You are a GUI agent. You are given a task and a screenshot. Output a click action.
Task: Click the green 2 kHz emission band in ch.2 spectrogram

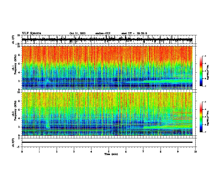point(168,127)
